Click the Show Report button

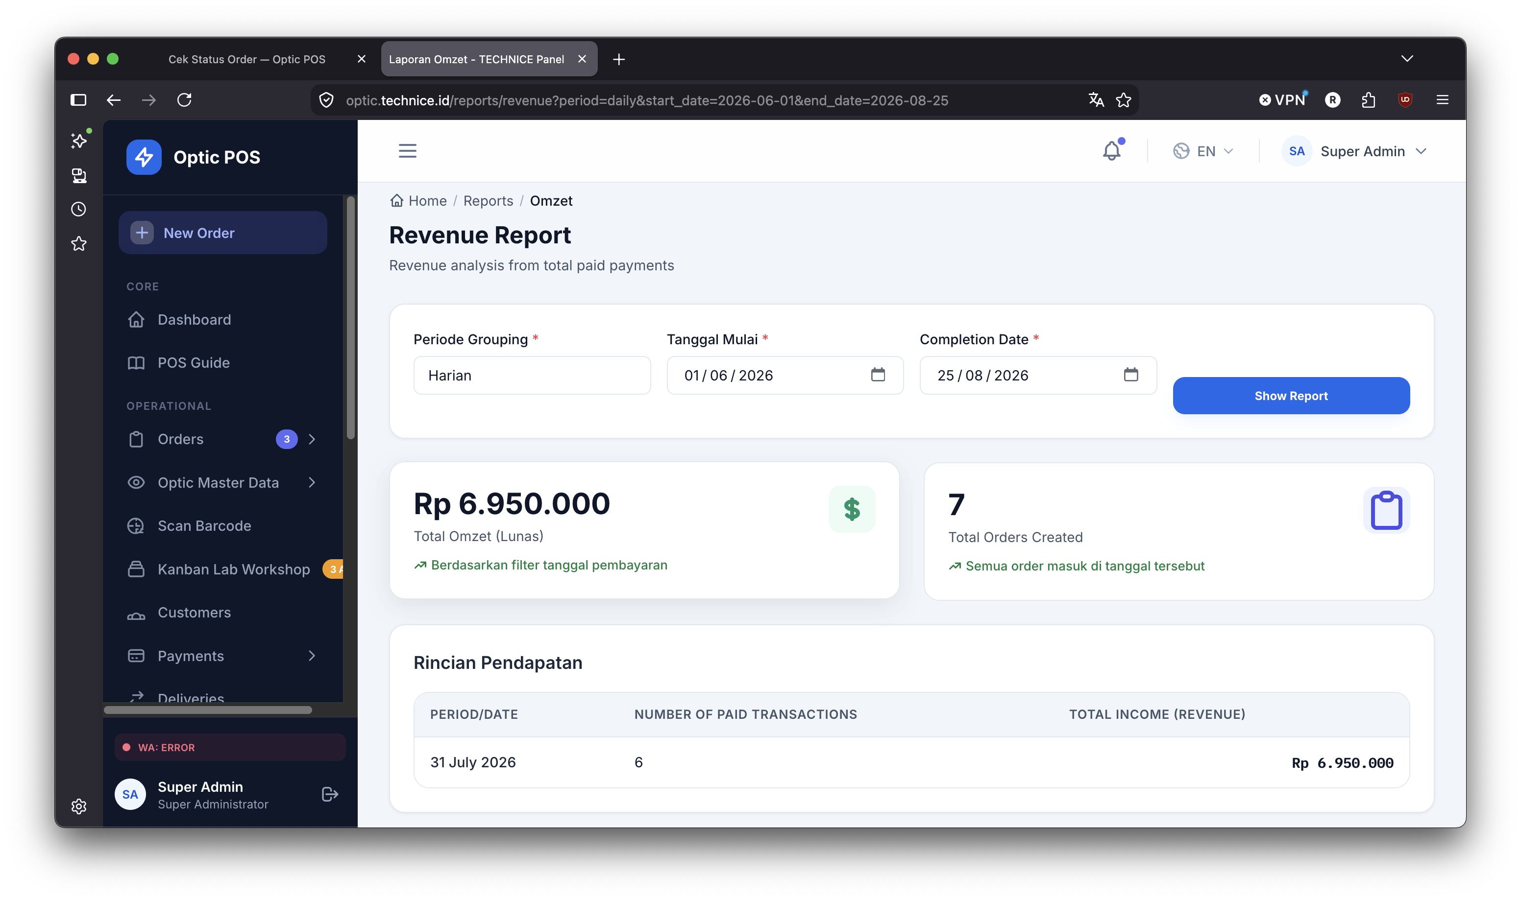pyautogui.click(x=1291, y=396)
